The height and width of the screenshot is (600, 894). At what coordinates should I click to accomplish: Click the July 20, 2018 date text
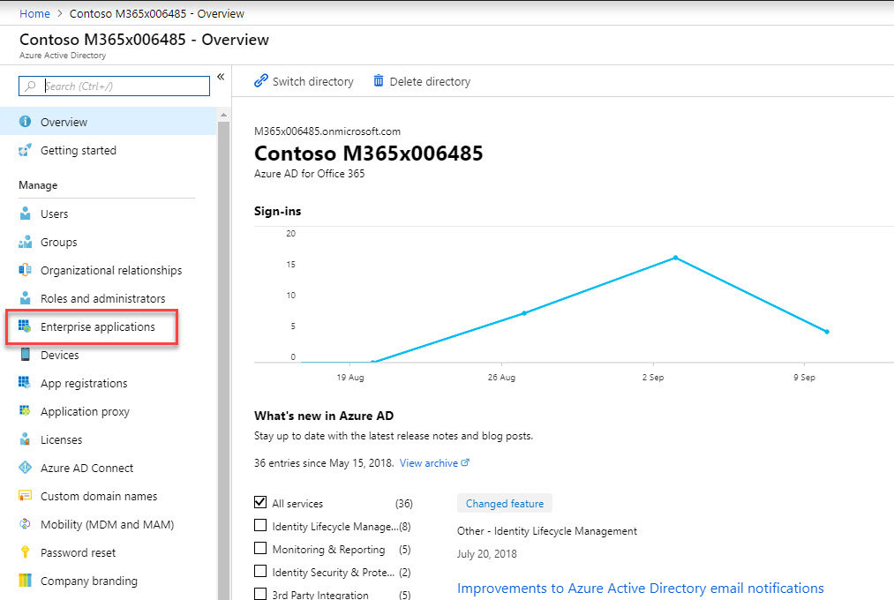coord(487,554)
